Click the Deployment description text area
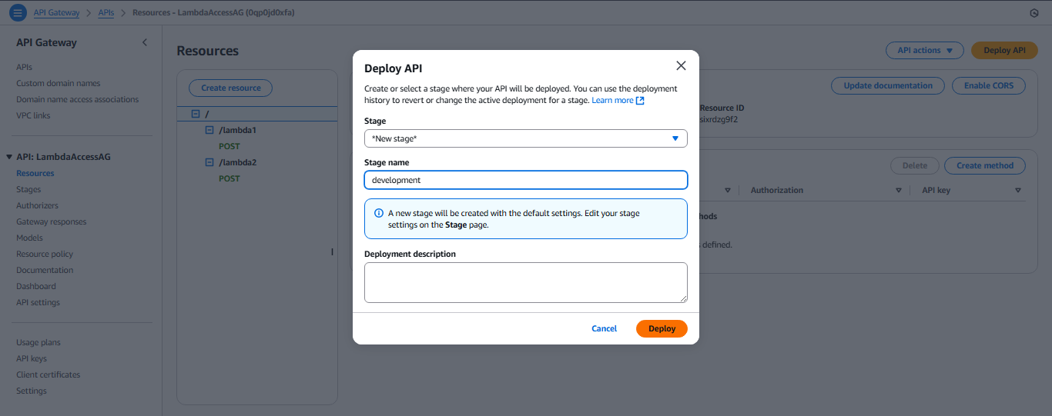 point(525,282)
